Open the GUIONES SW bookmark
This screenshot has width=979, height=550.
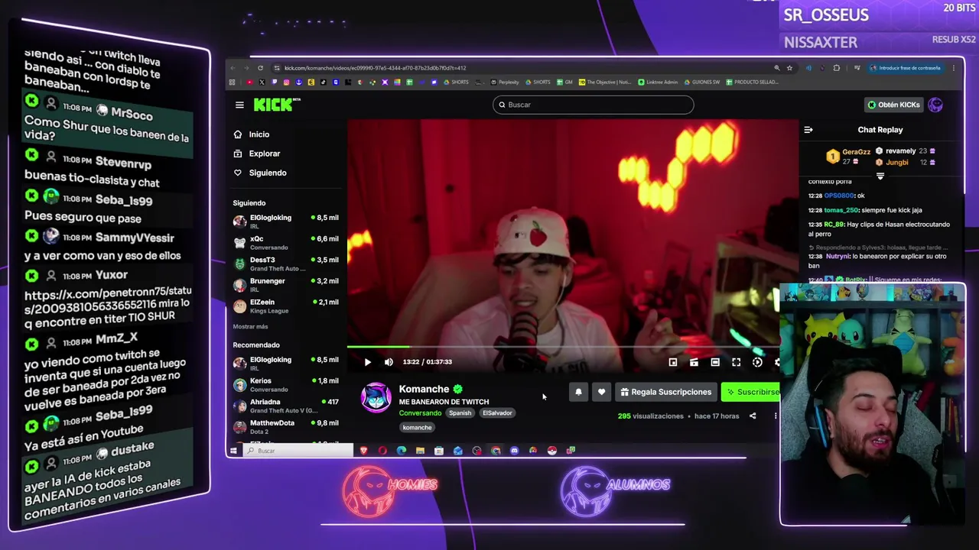tap(701, 82)
